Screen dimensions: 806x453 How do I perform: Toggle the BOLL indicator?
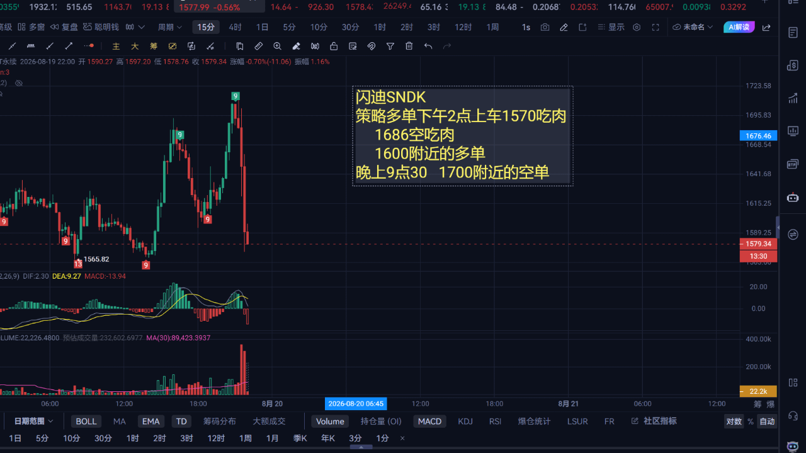(x=86, y=421)
